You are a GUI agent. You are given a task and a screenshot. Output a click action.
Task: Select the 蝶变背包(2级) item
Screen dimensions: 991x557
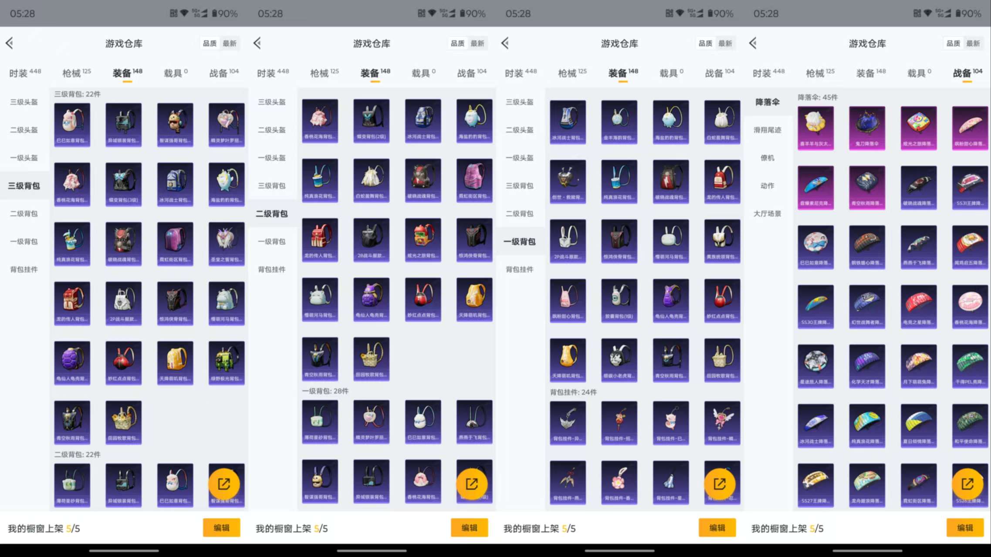371,121
